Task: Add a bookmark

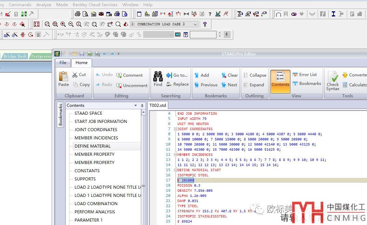Action: coord(201,75)
